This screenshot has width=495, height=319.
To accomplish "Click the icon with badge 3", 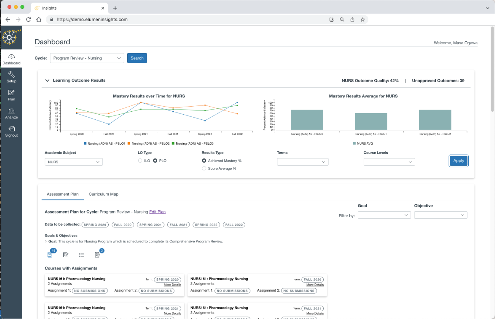I will coord(98,255).
